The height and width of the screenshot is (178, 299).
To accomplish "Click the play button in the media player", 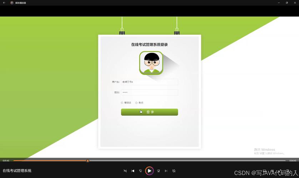I will 149,171.
